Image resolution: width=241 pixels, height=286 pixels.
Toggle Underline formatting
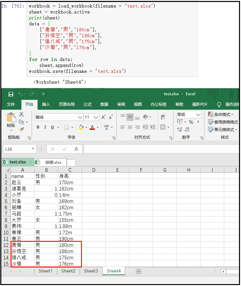[x=52, y=127]
